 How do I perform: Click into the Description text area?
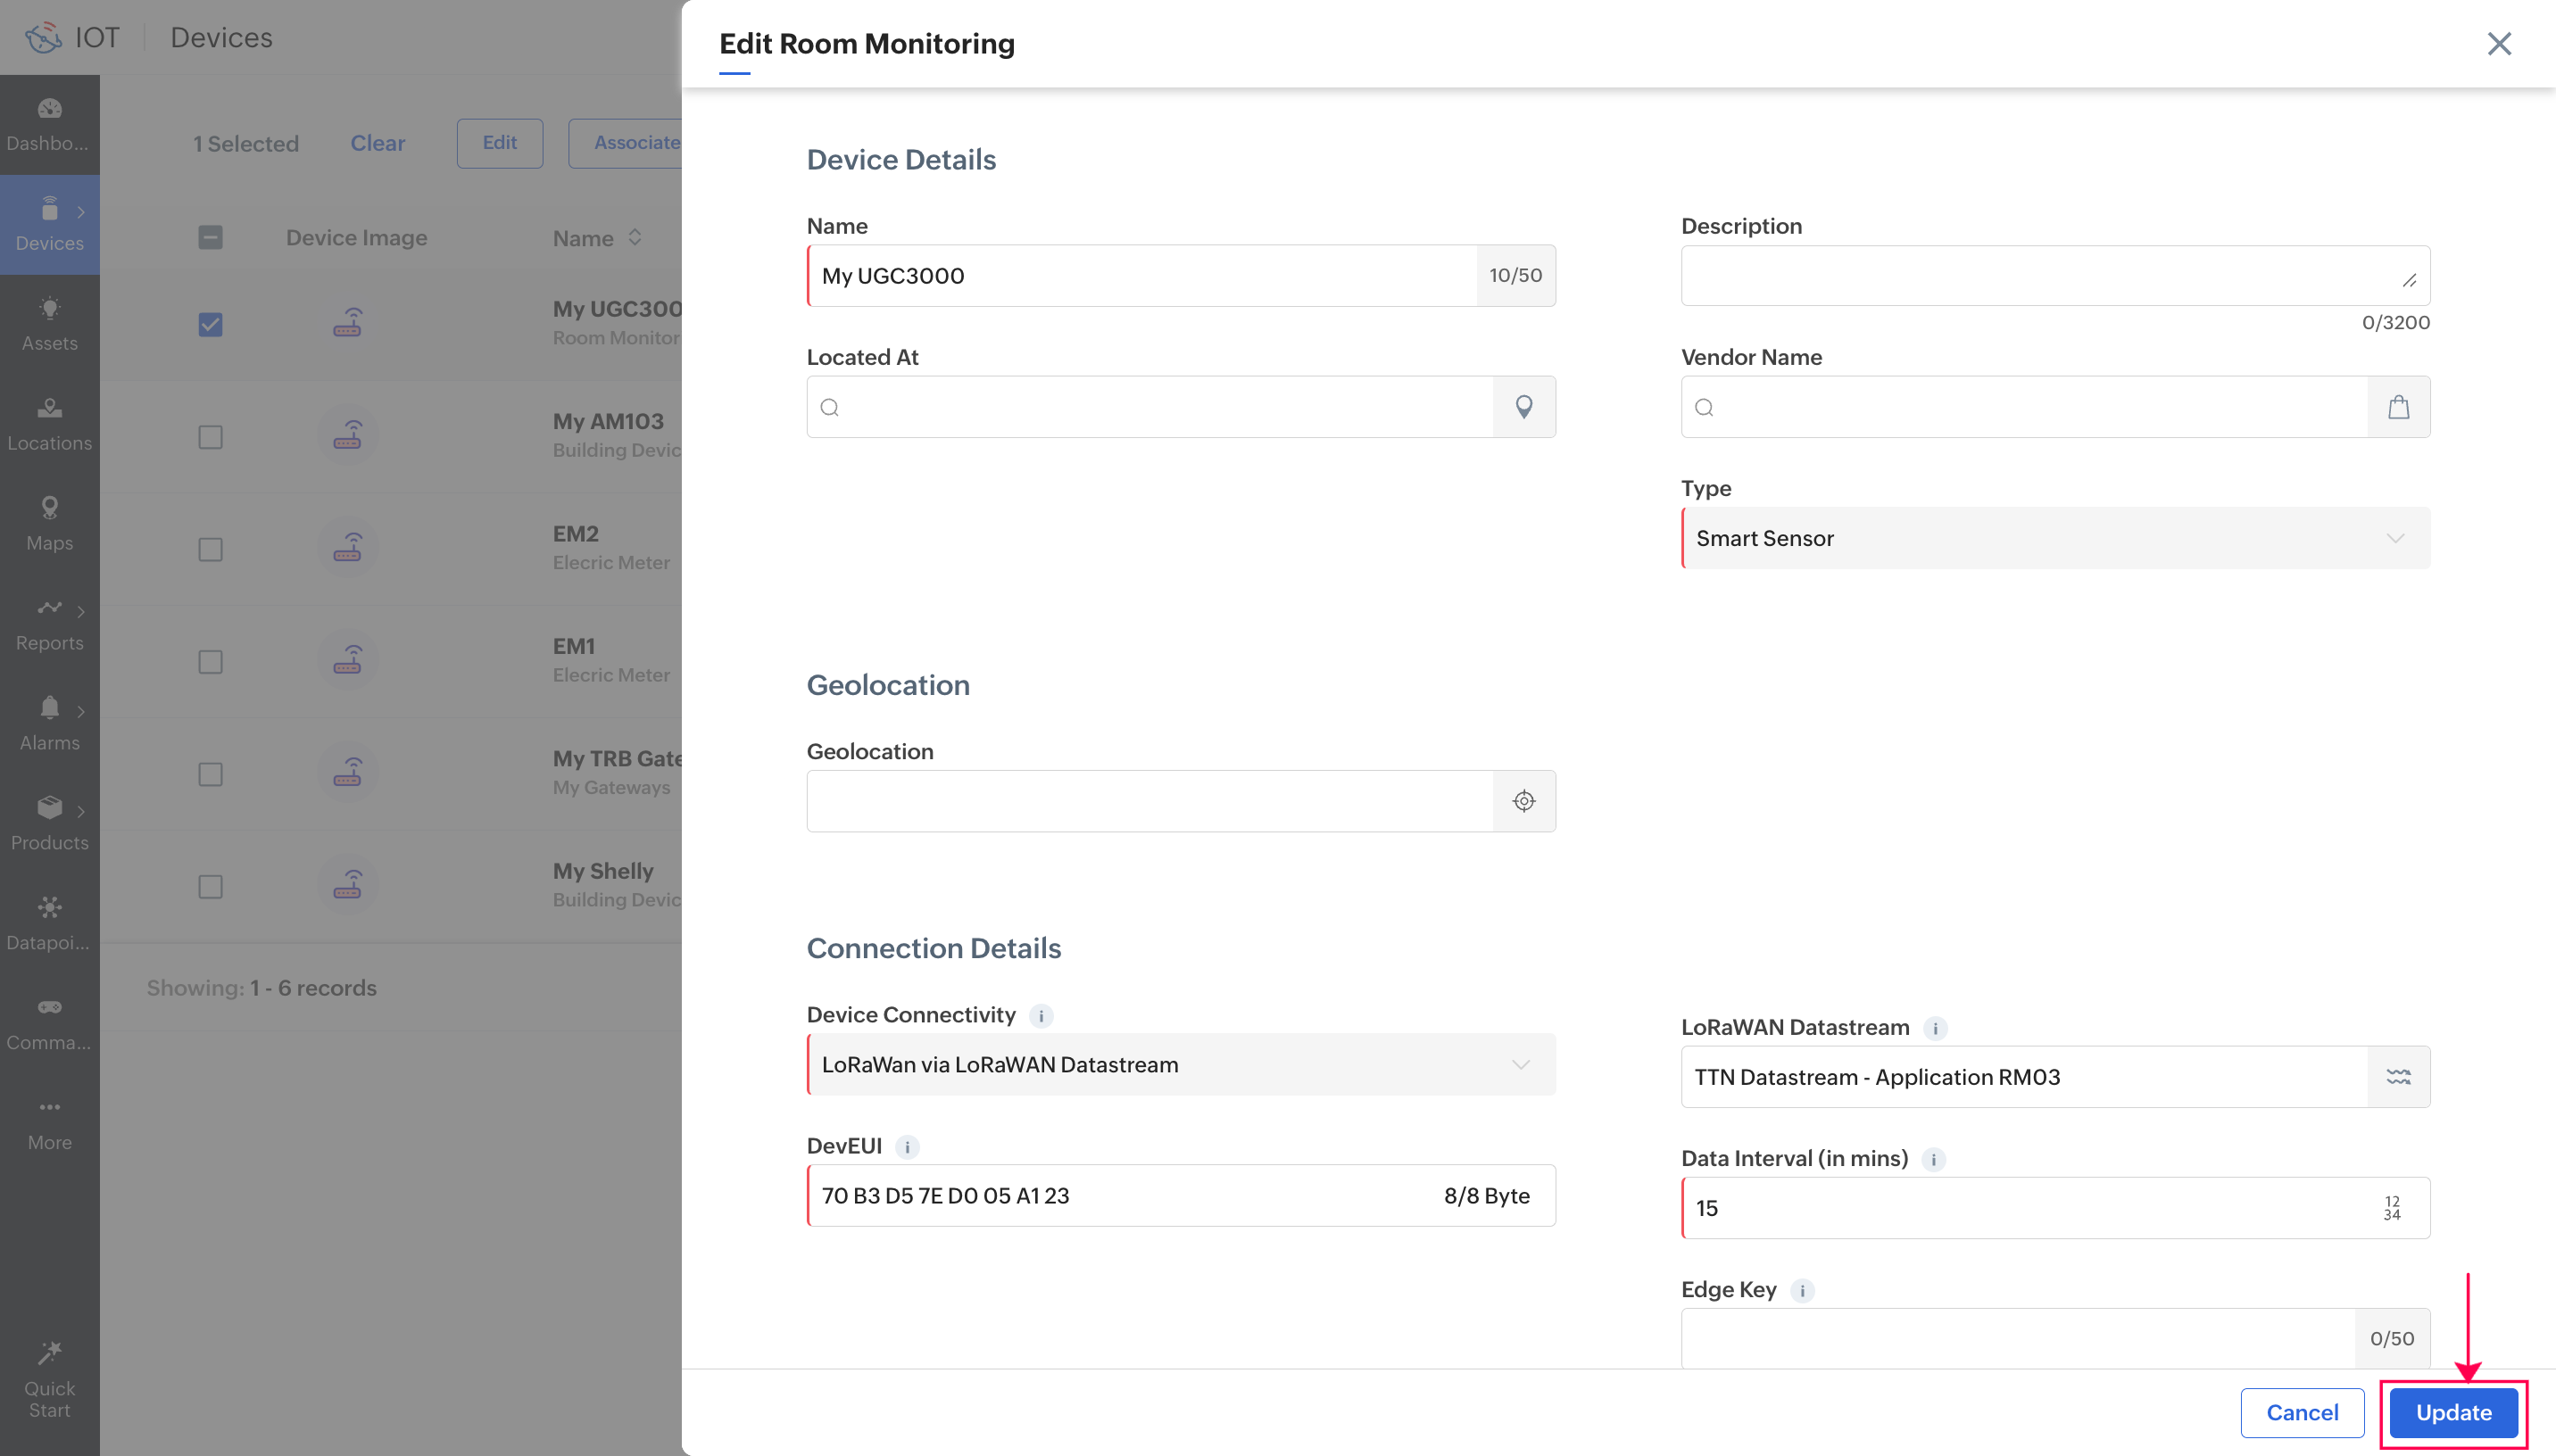pos(2040,275)
